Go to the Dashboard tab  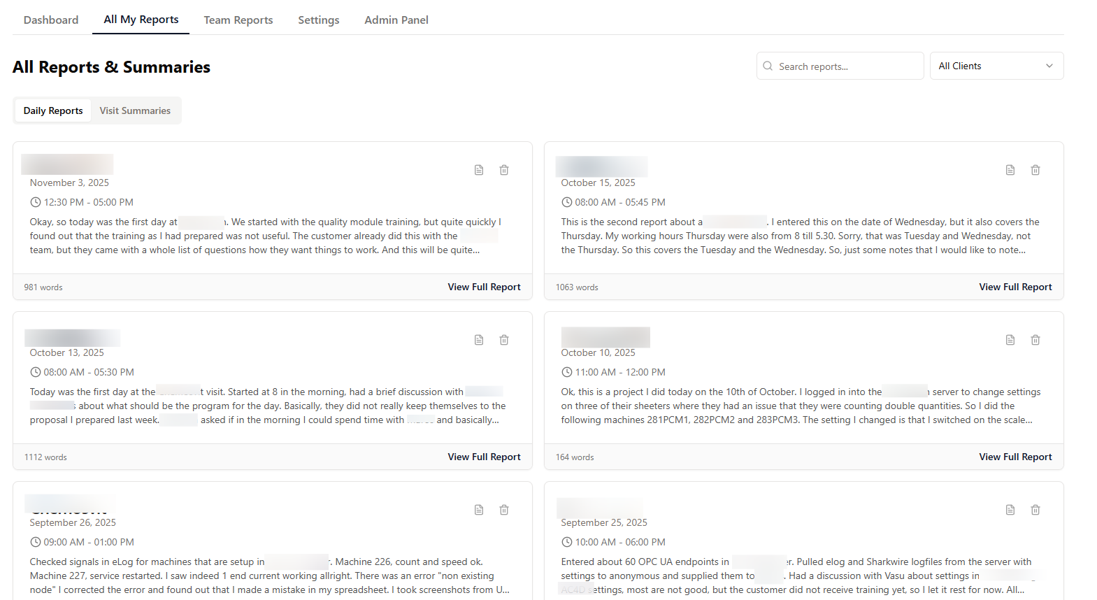click(x=51, y=20)
